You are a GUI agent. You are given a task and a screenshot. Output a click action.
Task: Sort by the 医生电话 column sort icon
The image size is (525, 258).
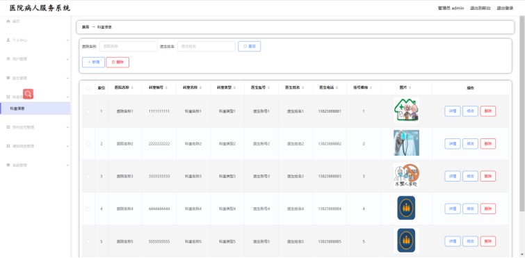coord(337,88)
